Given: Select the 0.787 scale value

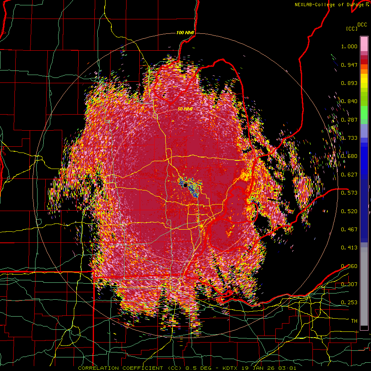Looking at the screenshot, I should (x=349, y=120).
